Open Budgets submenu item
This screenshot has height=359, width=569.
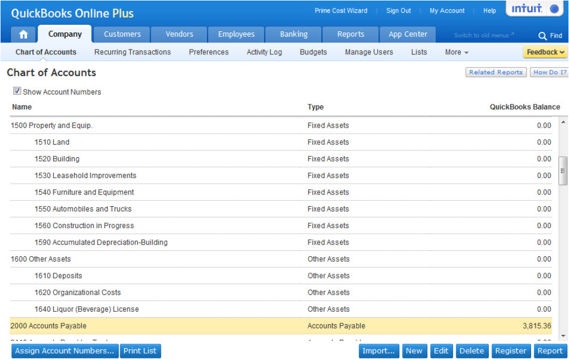313,52
